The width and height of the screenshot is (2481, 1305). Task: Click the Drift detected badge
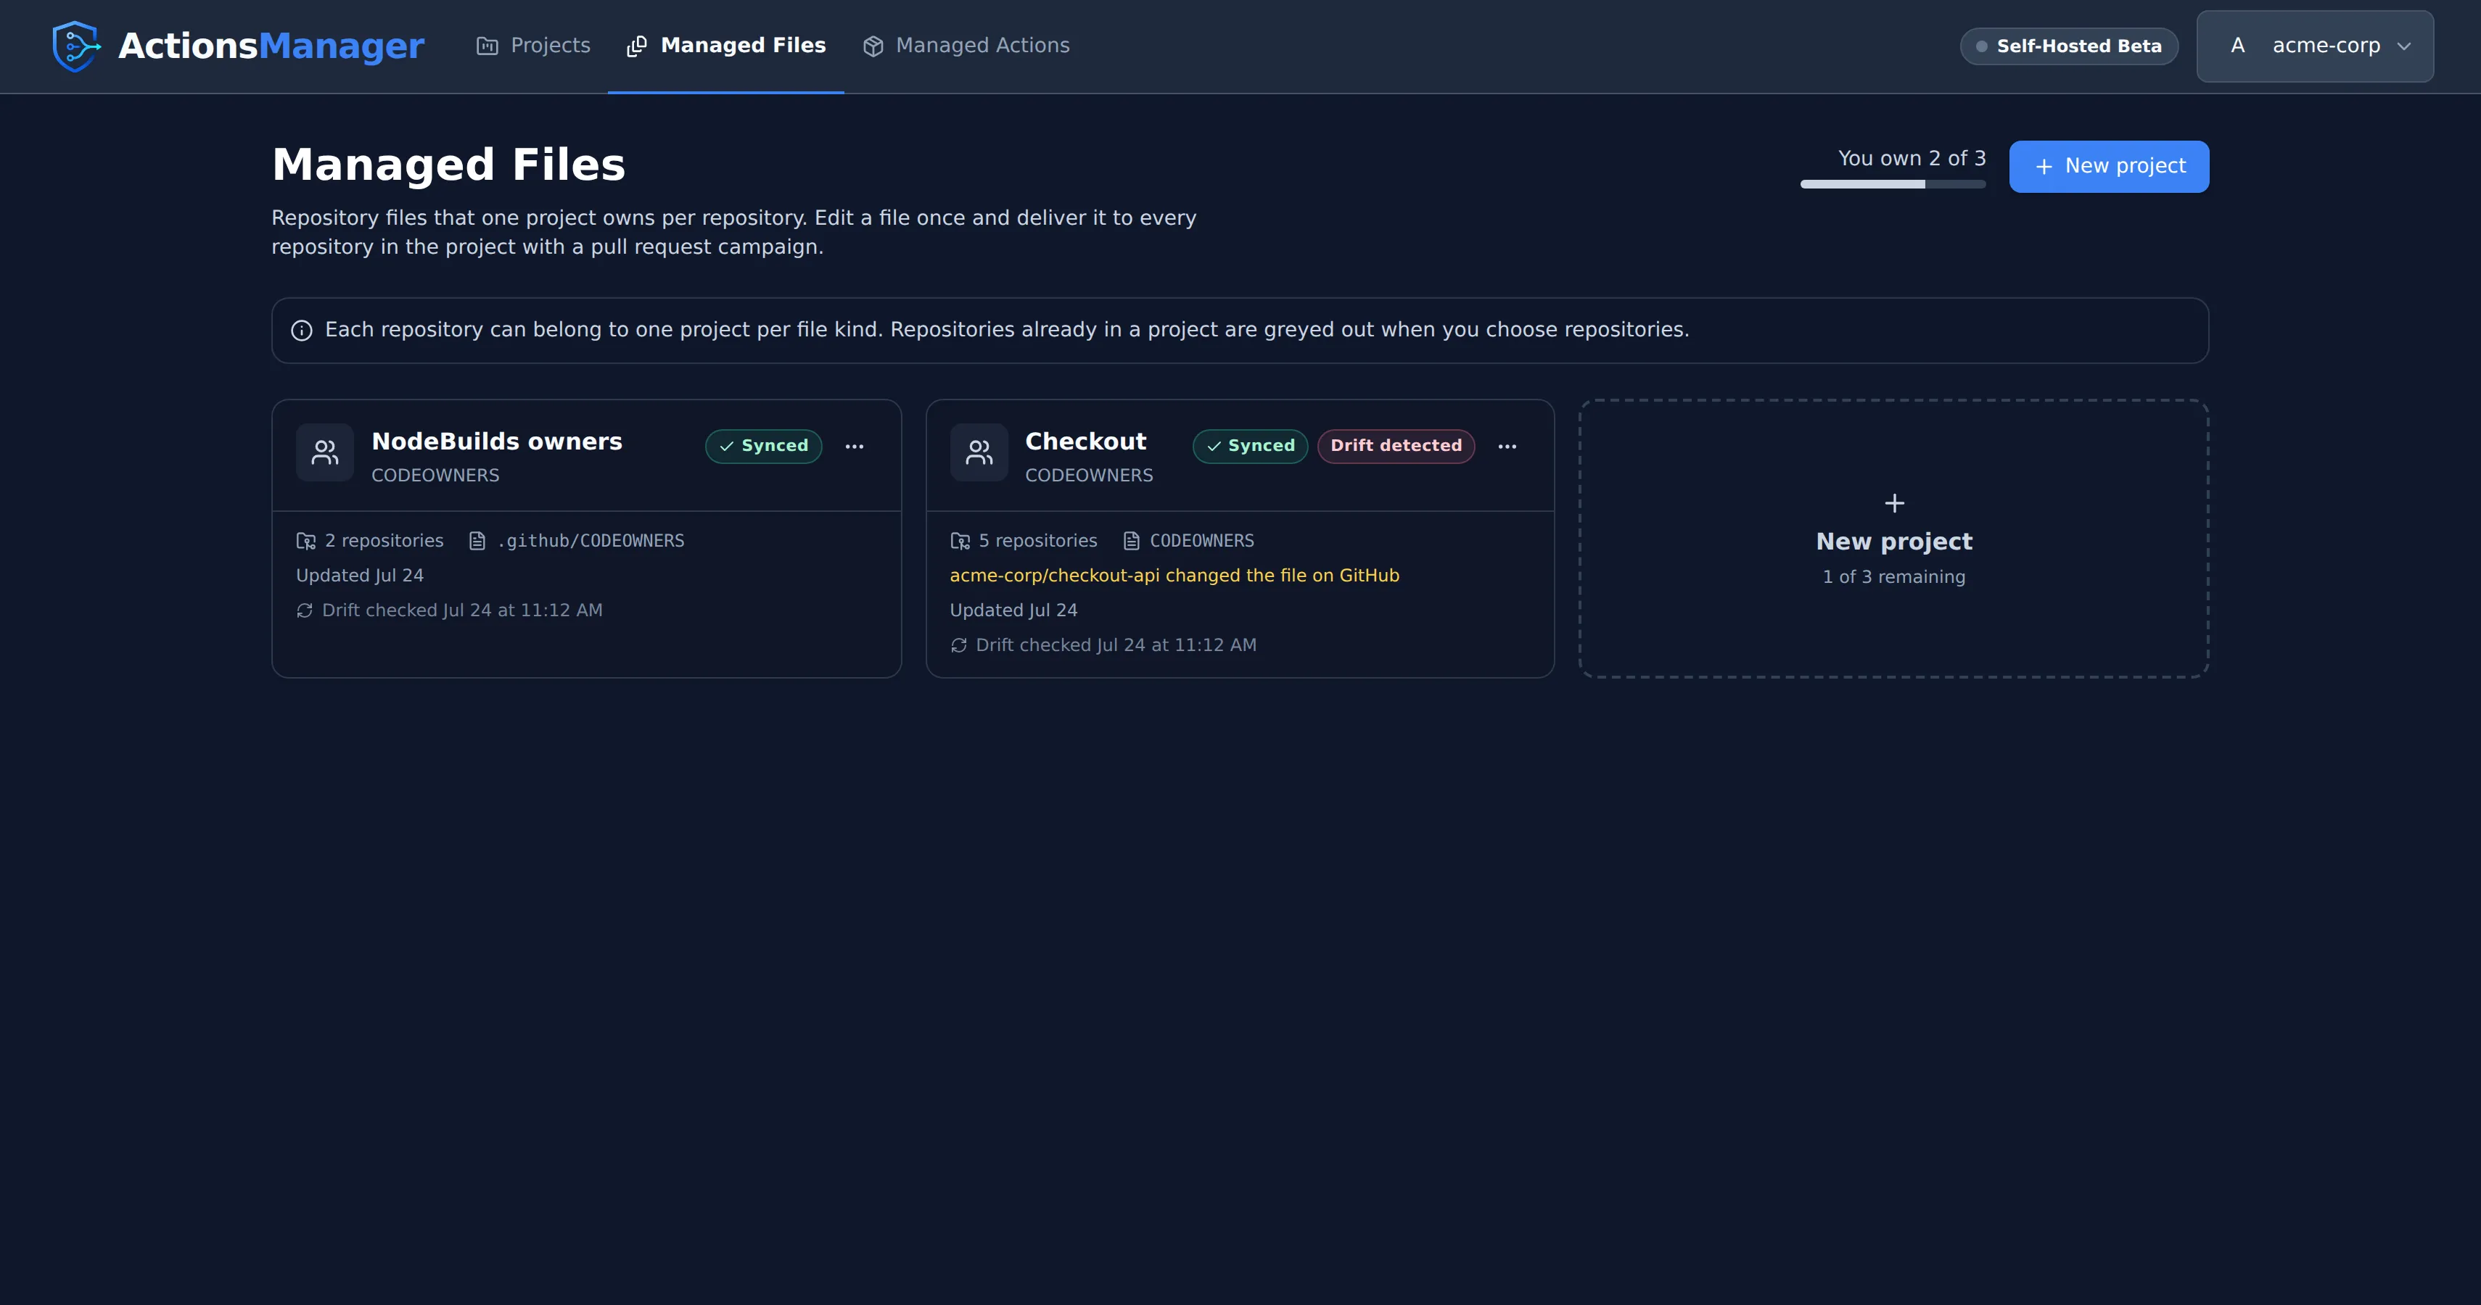(1396, 447)
